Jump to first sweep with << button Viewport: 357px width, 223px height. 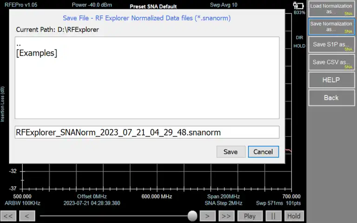pyautogui.click(x=8, y=216)
